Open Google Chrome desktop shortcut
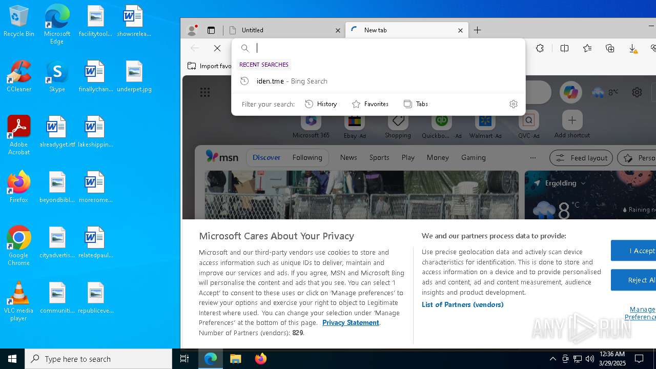The image size is (656, 369). coord(18,246)
